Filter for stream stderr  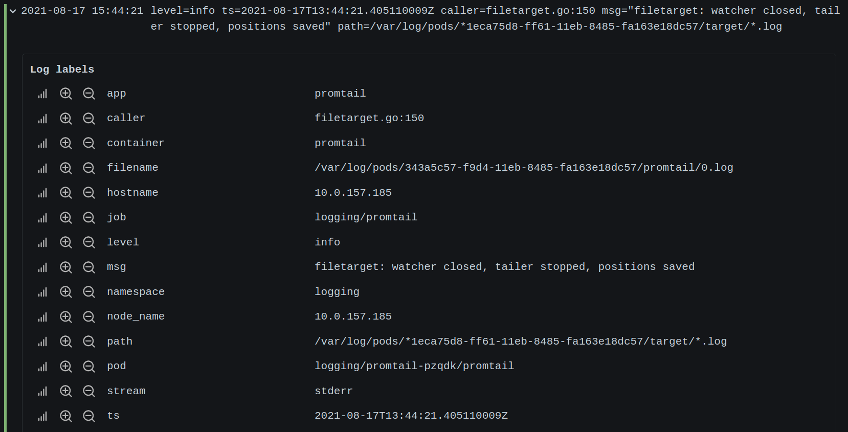tap(66, 391)
